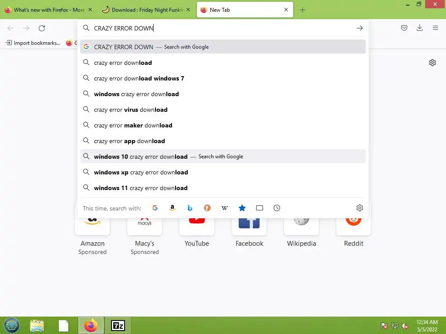Close the What's new with Firefox tab
This screenshot has width=446, height=334.
tap(90, 10)
